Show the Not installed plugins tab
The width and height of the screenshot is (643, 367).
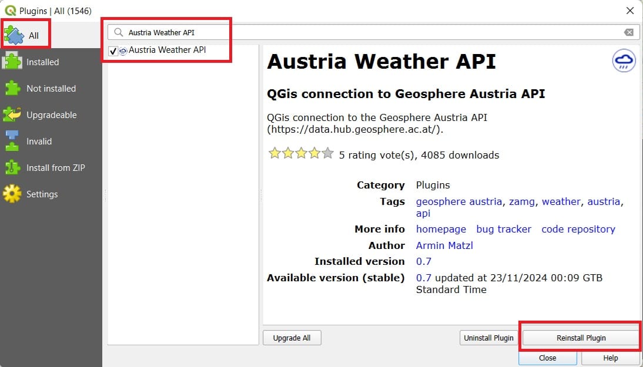pos(51,89)
